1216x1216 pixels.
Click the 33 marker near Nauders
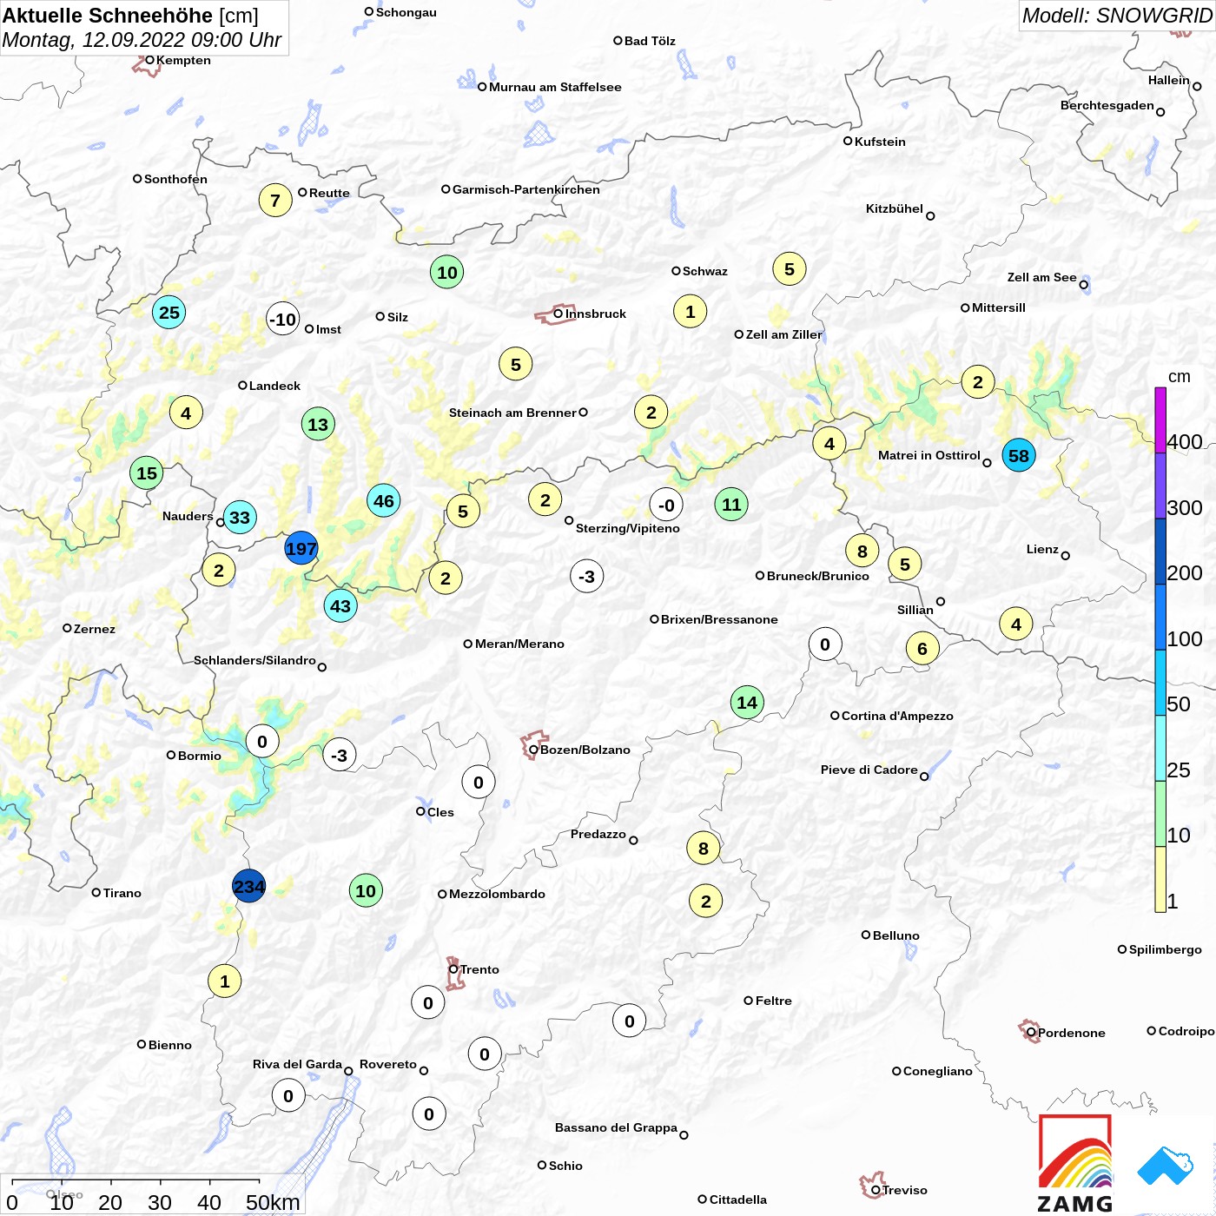[240, 518]
